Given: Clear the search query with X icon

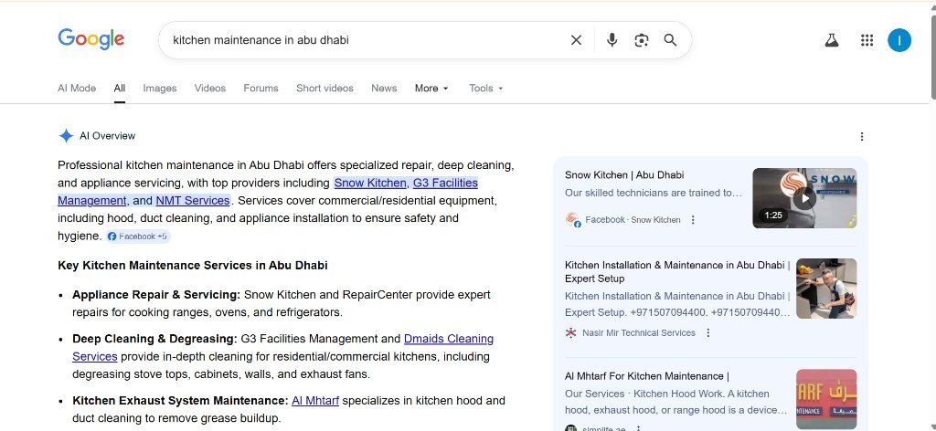Looking at the screenshot, I should (576, 40).
